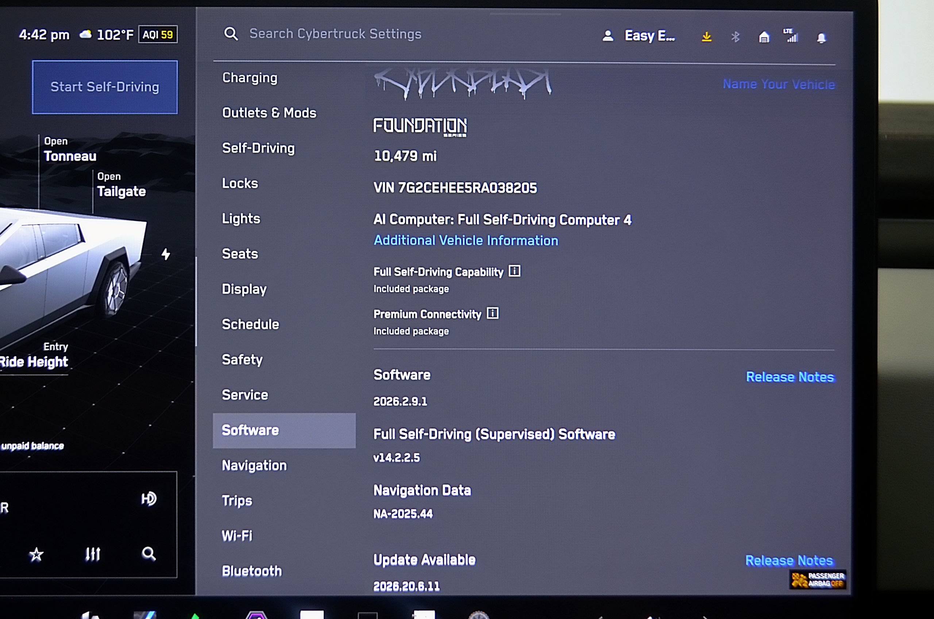
Task: Tap the 4:42 pm clock
Action: tap(44, 35)
